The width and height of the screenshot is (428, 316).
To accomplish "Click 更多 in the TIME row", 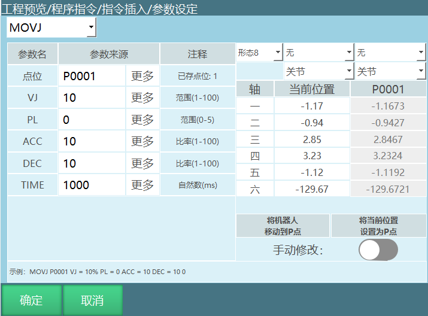I will coord(142,185).
